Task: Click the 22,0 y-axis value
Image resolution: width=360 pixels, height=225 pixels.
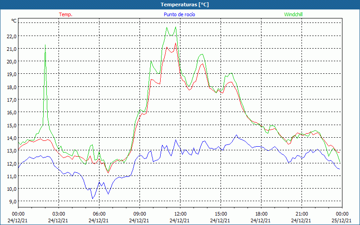Action: (x=12, y=36)
